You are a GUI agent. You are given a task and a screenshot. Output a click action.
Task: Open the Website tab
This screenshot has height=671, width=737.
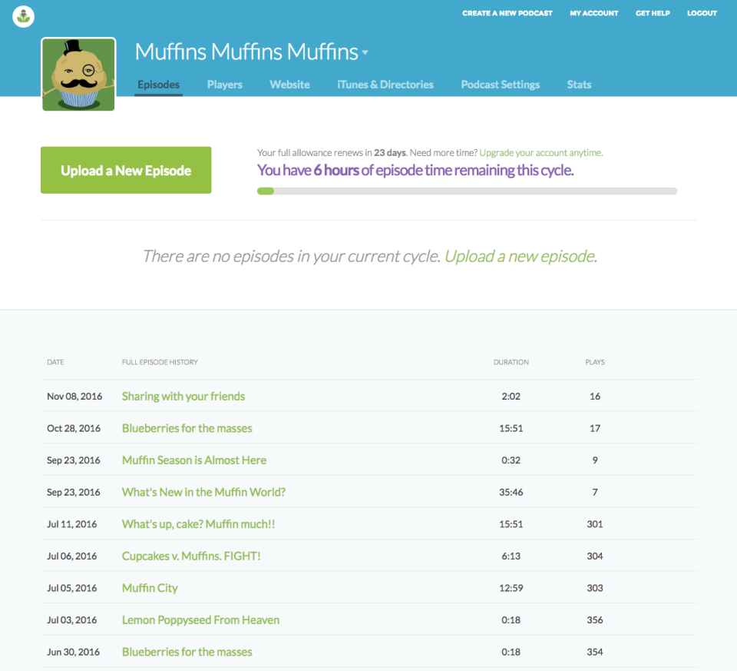click(289, 85)
